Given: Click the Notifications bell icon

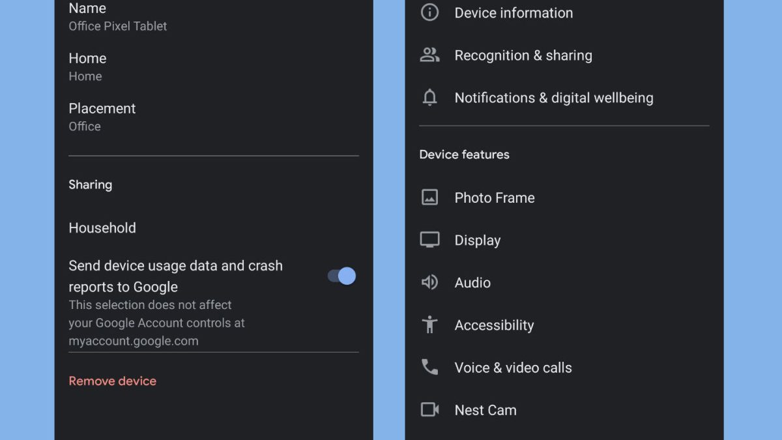Looking at the screenshot, I should (x=429, y=98).
